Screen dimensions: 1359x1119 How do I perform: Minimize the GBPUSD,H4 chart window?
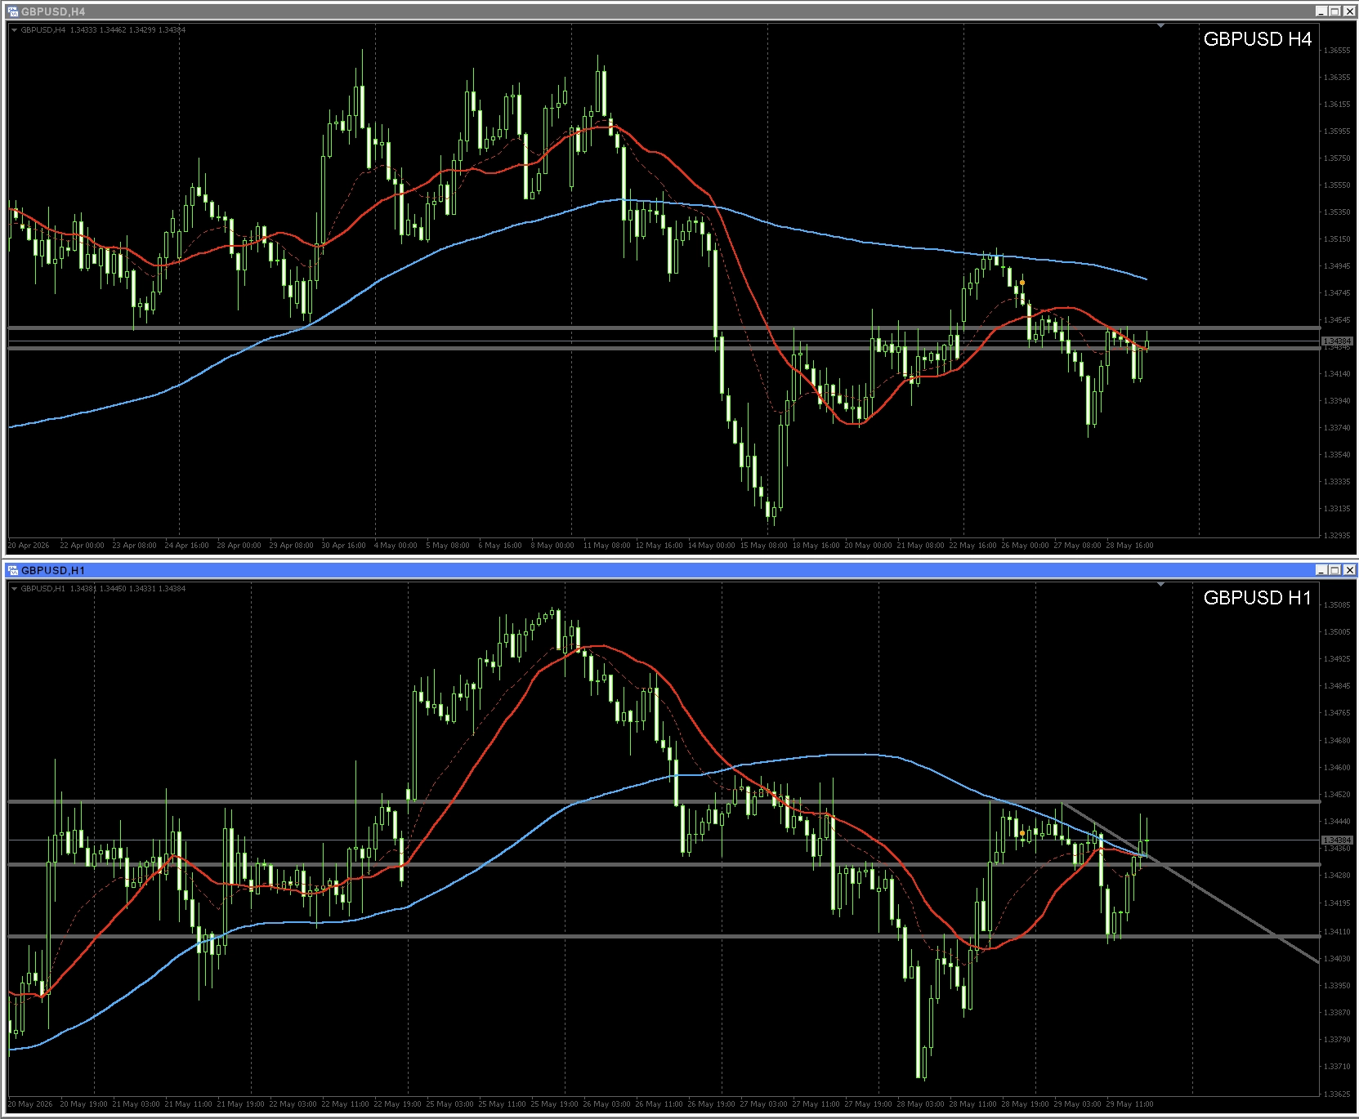click(x=1321, y=11)
